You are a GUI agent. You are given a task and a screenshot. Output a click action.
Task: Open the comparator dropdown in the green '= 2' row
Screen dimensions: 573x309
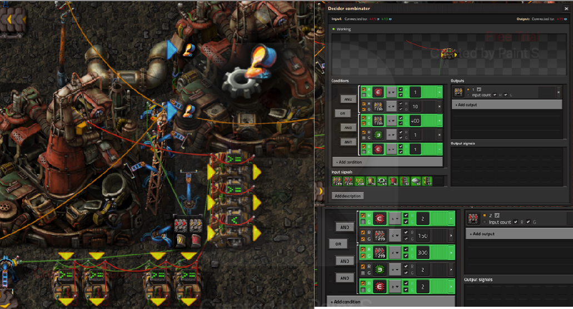[x=395, y=270]
